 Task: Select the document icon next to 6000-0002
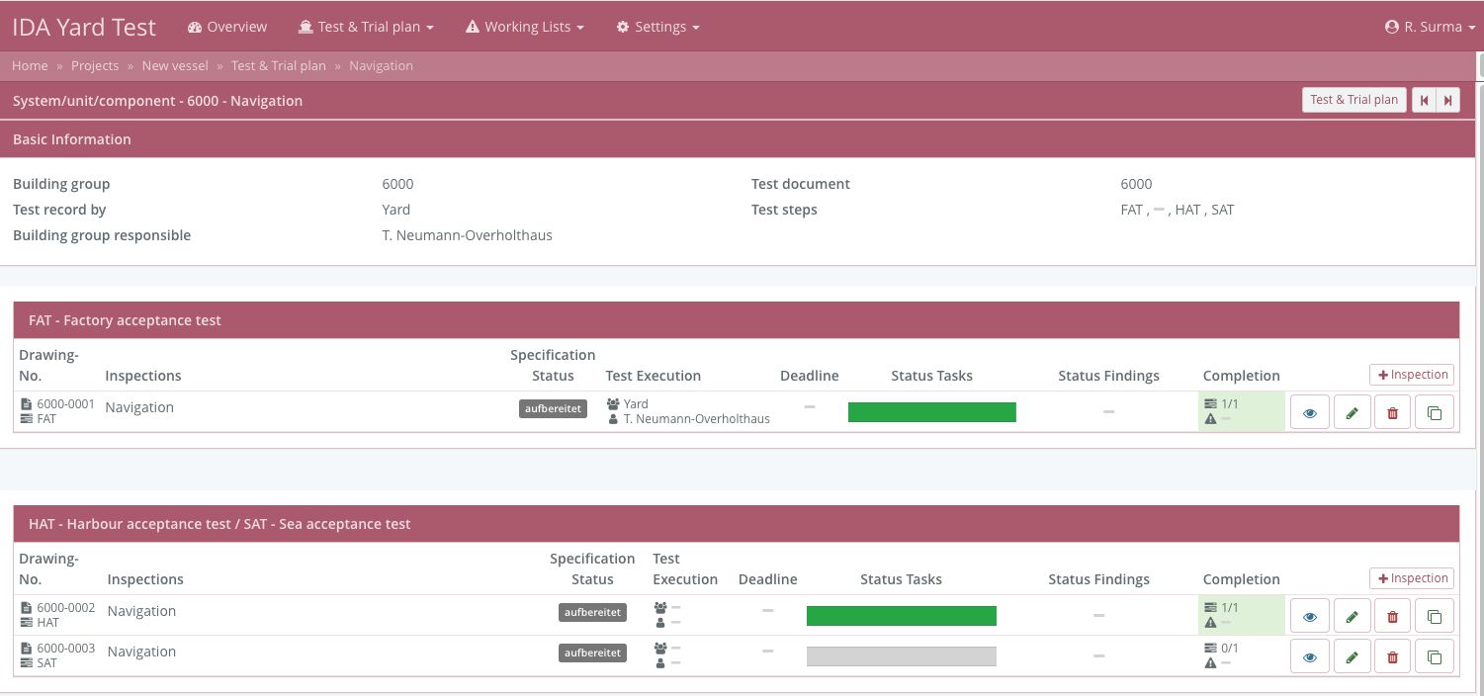pyautogui.click(x=26, y=606)
